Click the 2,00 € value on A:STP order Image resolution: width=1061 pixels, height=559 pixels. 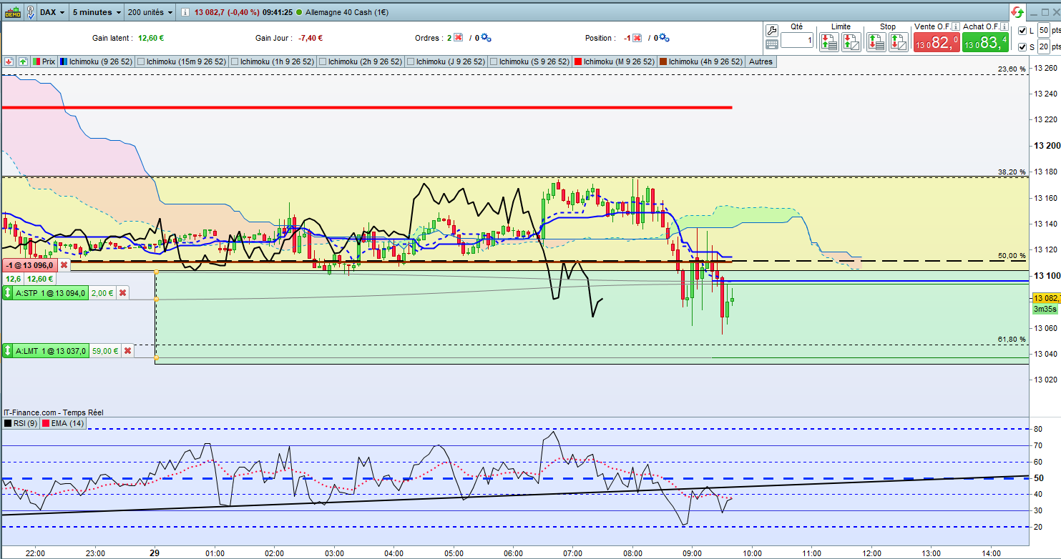pyautogui.click(x=103, y=292)
